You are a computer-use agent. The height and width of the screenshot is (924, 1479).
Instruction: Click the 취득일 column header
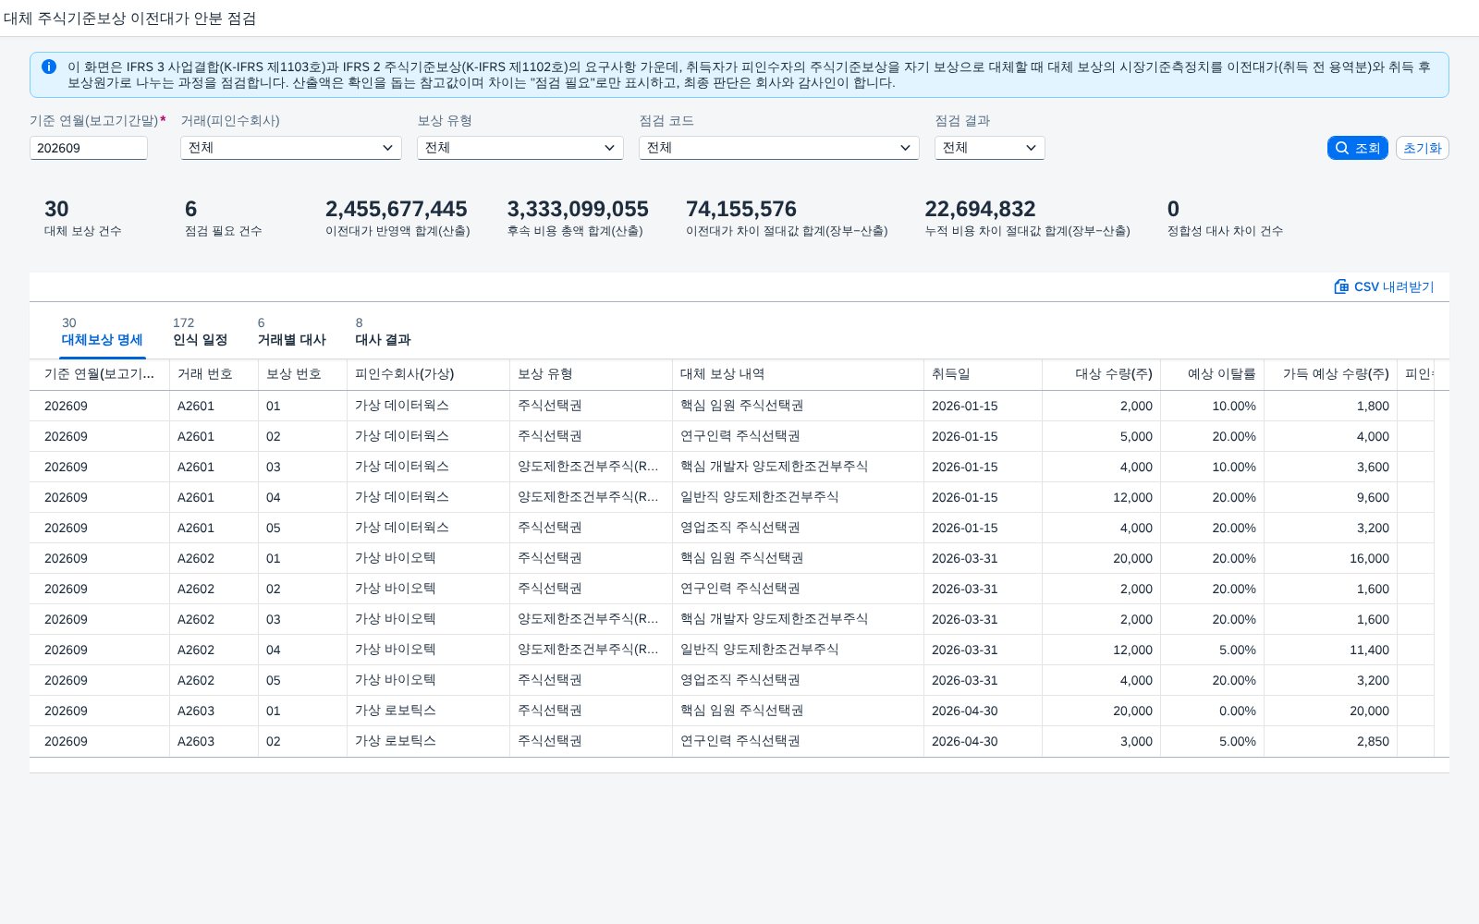(984, 374)
